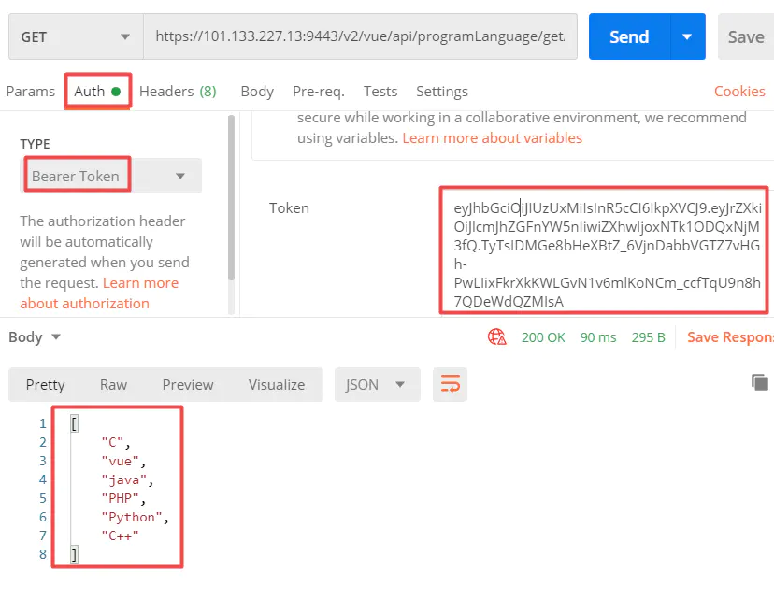Toggle the word wrap icon in response
This screenshot has width=774, height=600.
point(450,384)
